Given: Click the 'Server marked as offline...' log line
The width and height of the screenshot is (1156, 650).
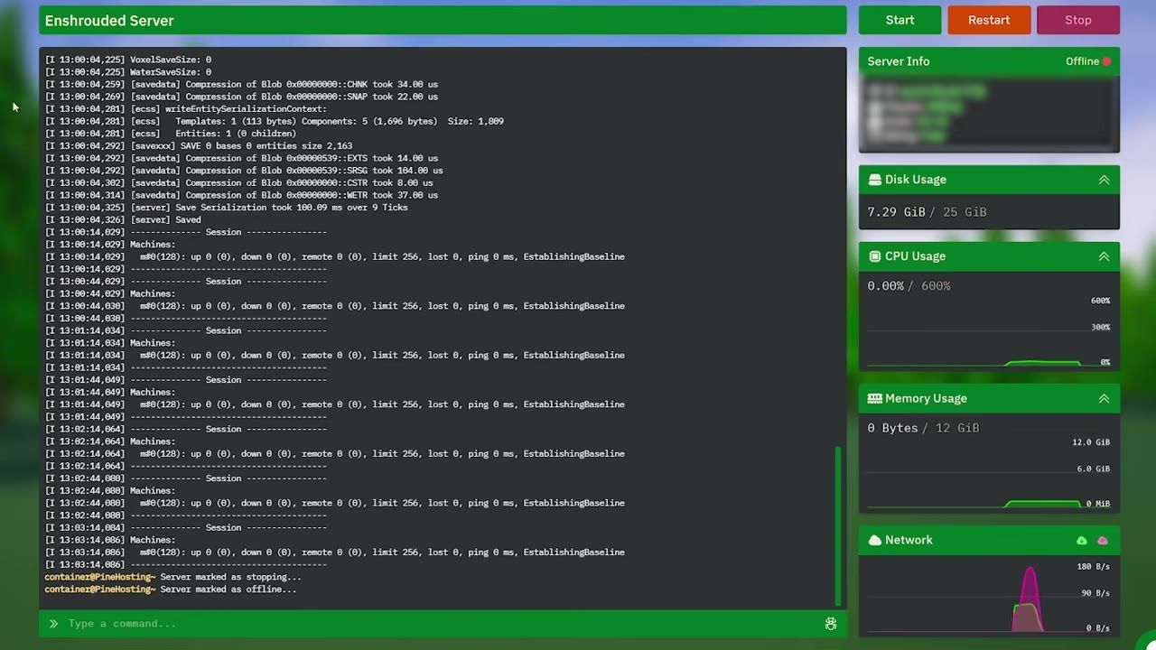Looking at the screenshot, I should 171,590.
